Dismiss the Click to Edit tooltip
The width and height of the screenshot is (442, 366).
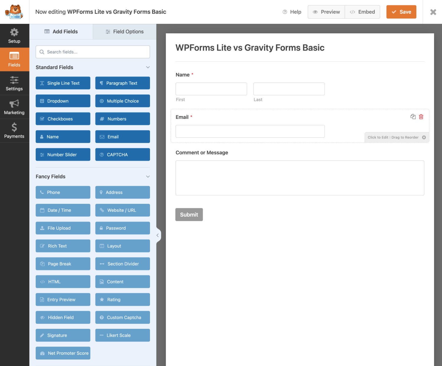[424, 137]
